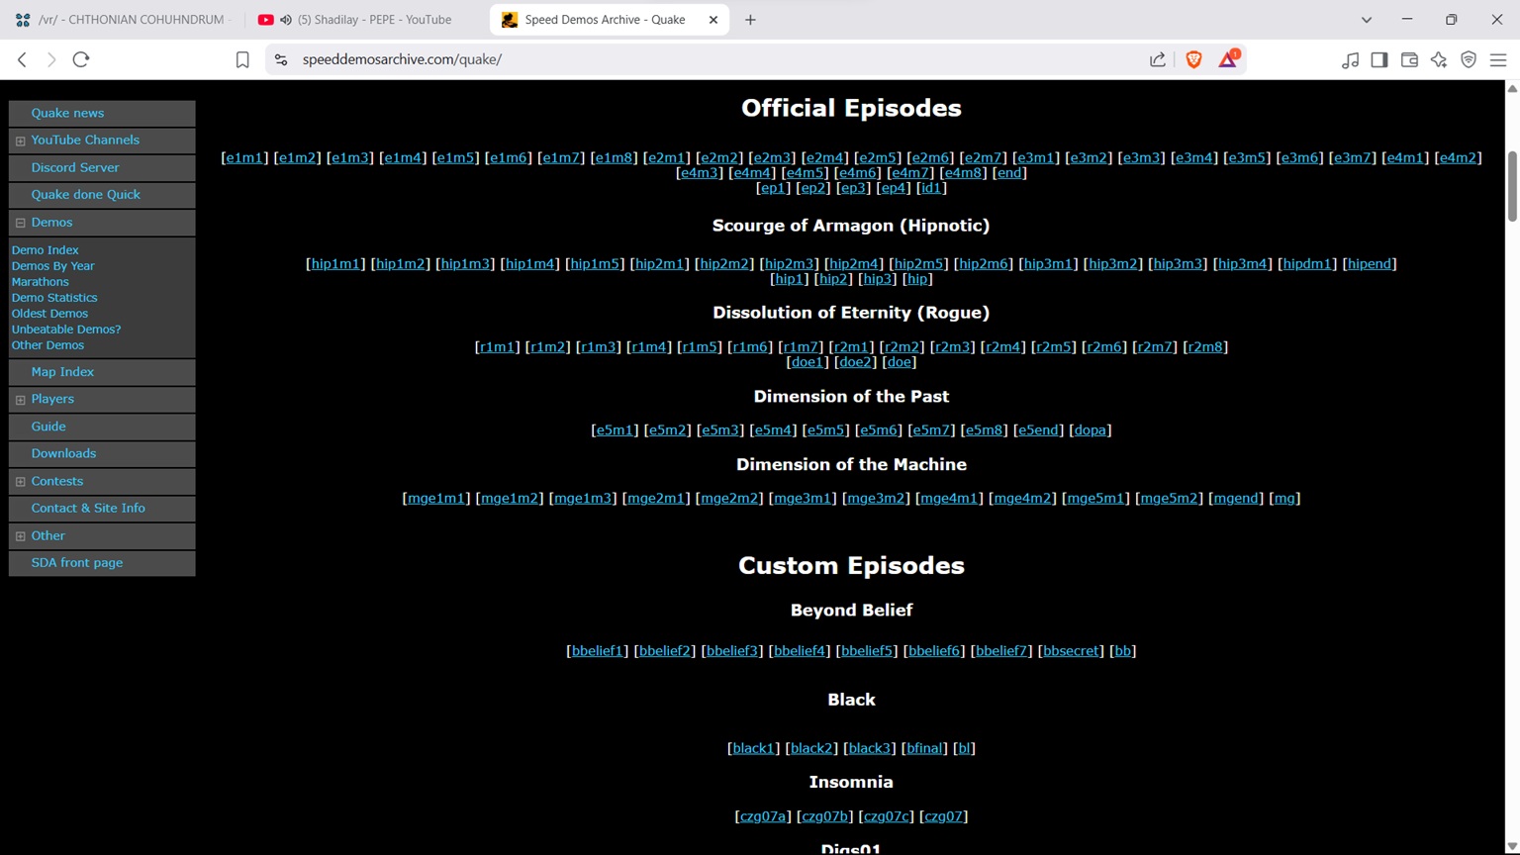Go back to previous page
This screenshot has height=855, width=1520.
click(x=22, y=59)
